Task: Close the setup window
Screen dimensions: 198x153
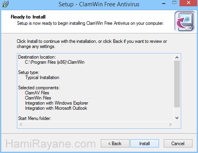Action: [189, 3]
